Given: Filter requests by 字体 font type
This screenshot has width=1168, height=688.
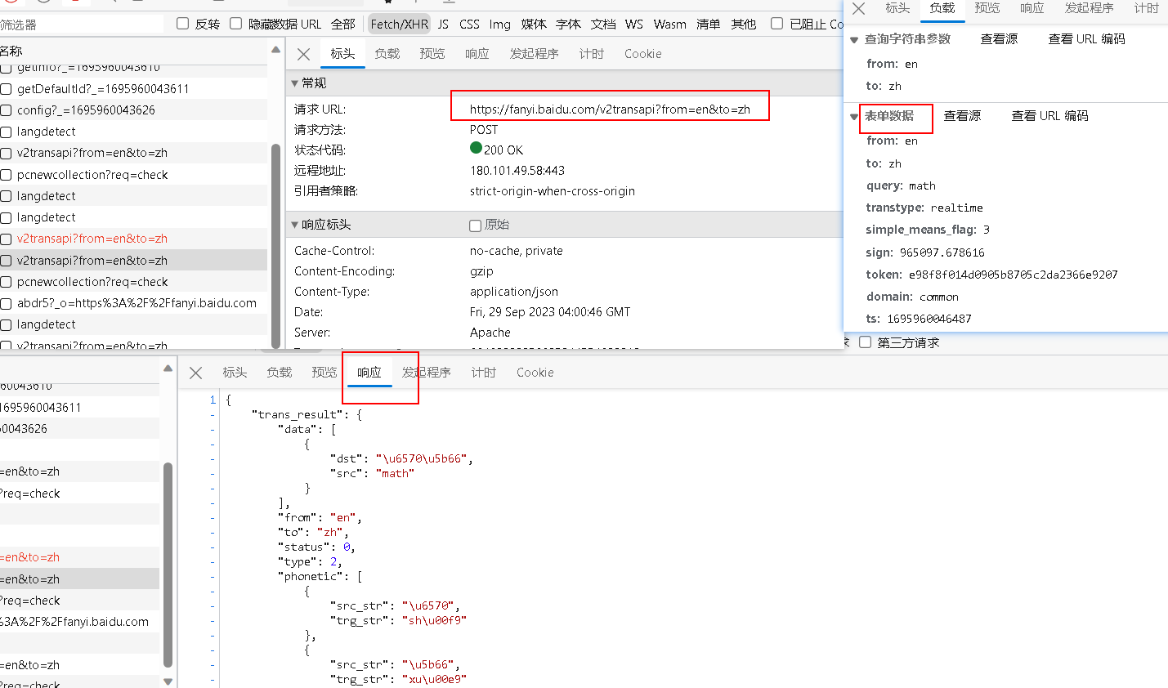Looking at the screenshot, I should 568,25.
